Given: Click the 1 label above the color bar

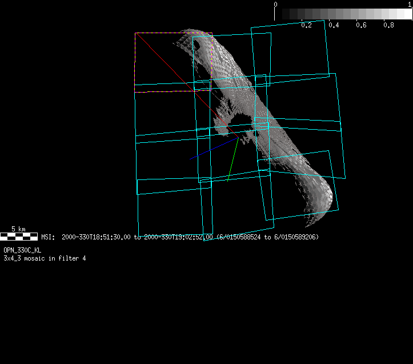Looking at the screenshot, I should [410, 4].
